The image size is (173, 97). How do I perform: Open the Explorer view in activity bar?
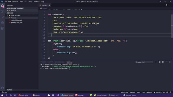pyautogui.click(x=2, y=6)
